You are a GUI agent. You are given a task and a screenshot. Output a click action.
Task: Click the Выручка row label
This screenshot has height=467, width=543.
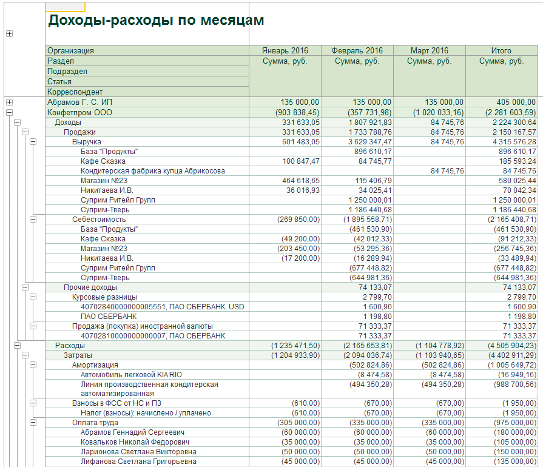(87, 141)
